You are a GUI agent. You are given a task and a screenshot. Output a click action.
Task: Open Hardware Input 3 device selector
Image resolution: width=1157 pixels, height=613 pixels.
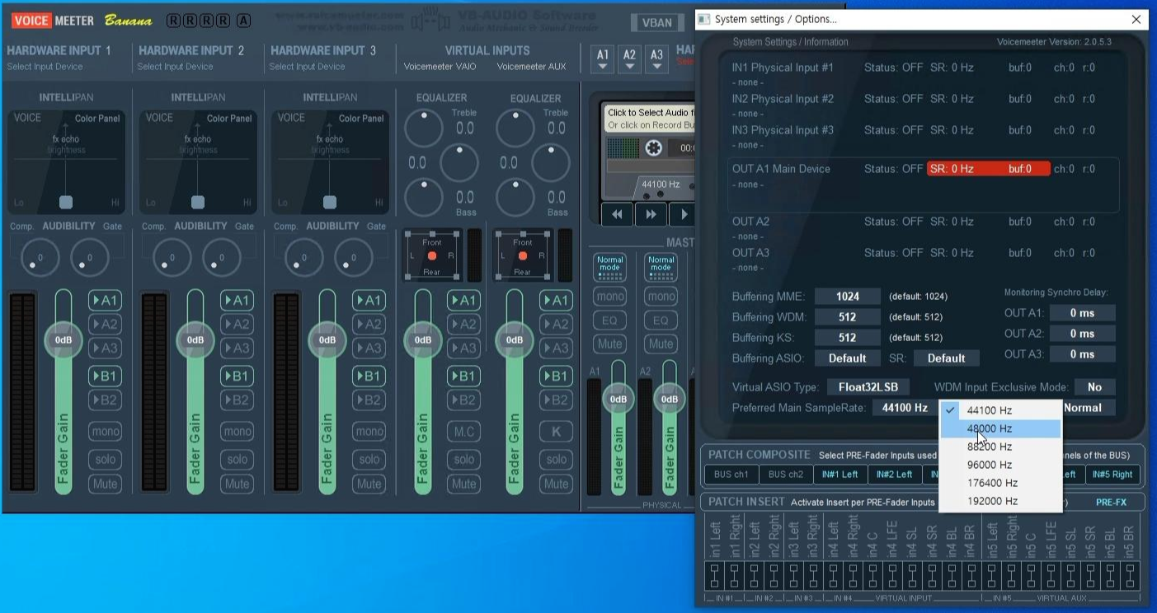(308, 67)
